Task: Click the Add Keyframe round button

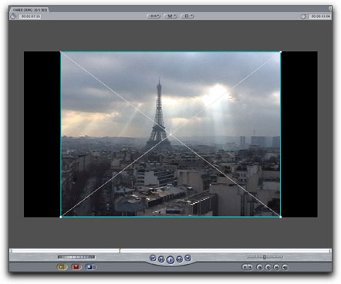Action: point(268,267)
